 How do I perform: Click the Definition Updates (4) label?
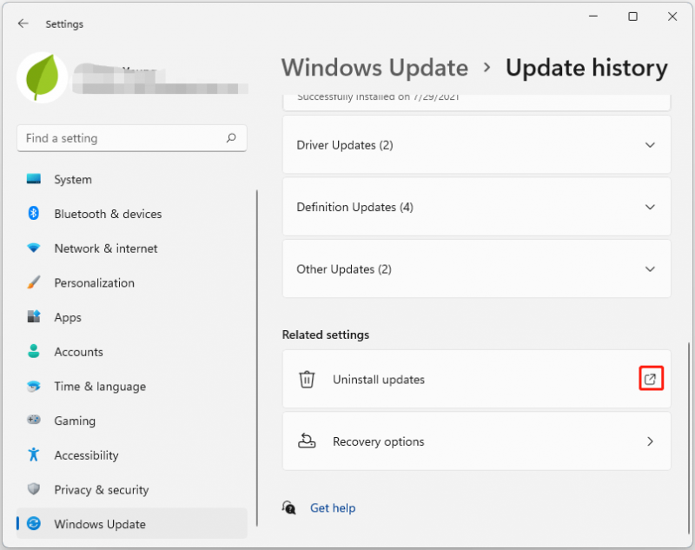(355, 208)
